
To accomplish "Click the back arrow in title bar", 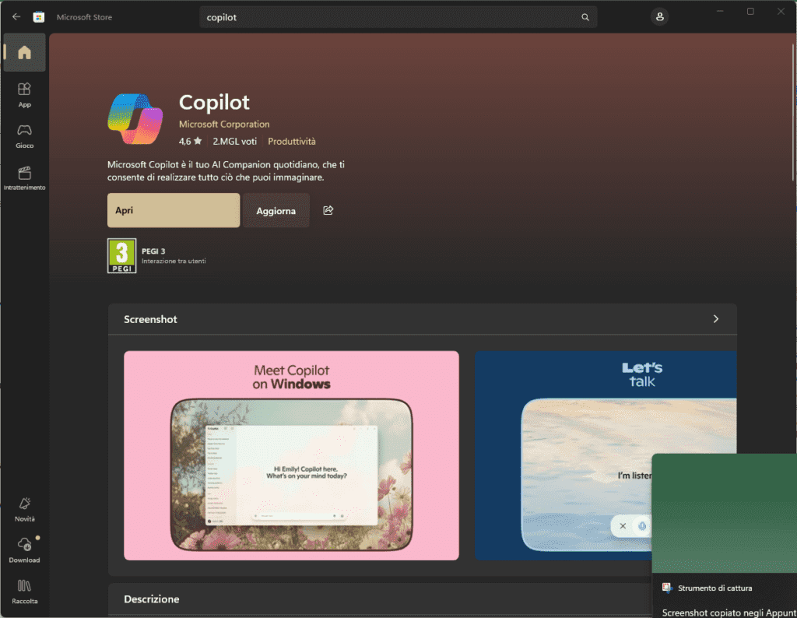I will pyautogui.click(x=16, y=16).
